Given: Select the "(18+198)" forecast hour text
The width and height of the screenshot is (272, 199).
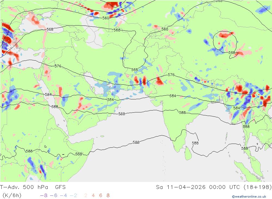Looking at the screenshot, I should pos(258,187).
